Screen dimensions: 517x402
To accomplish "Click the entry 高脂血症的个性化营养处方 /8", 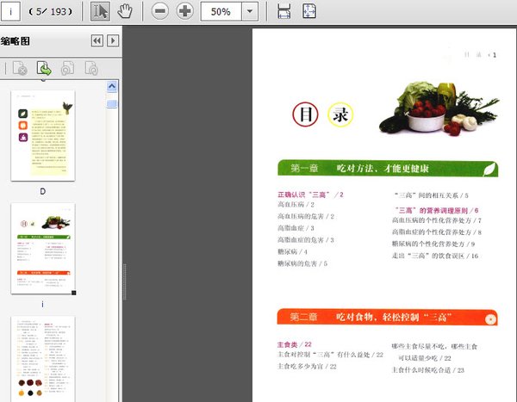I will 437,232.
